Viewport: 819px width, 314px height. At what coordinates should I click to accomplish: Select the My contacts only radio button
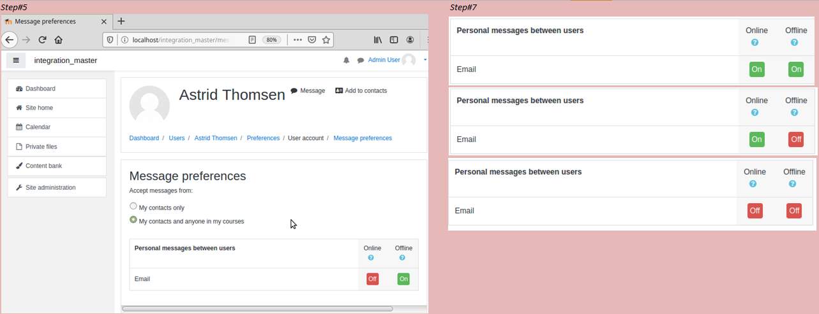133,206
